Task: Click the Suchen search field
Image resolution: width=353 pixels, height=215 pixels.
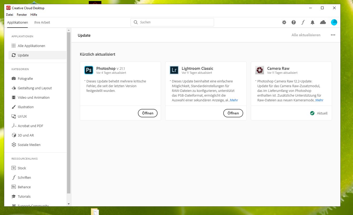Action: (x=172, y=22)
